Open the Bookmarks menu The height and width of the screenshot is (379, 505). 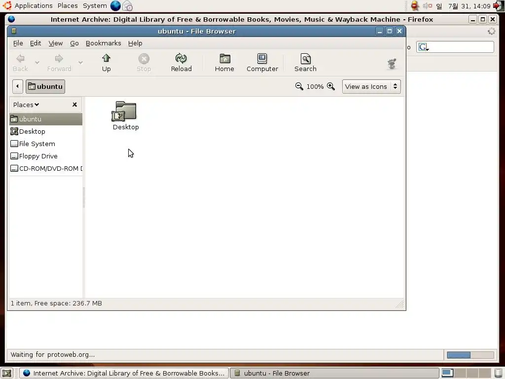[104, 43]
